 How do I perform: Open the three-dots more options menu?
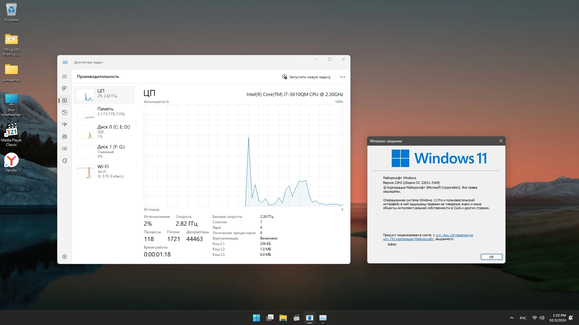coord(342,77)
